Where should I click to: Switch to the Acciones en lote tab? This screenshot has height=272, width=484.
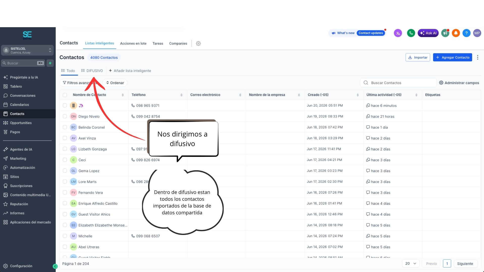pos(133,44)
